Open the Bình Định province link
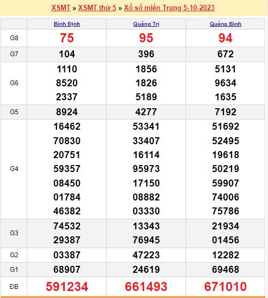The width and height of the screenshot is (268, 298). 66,24
